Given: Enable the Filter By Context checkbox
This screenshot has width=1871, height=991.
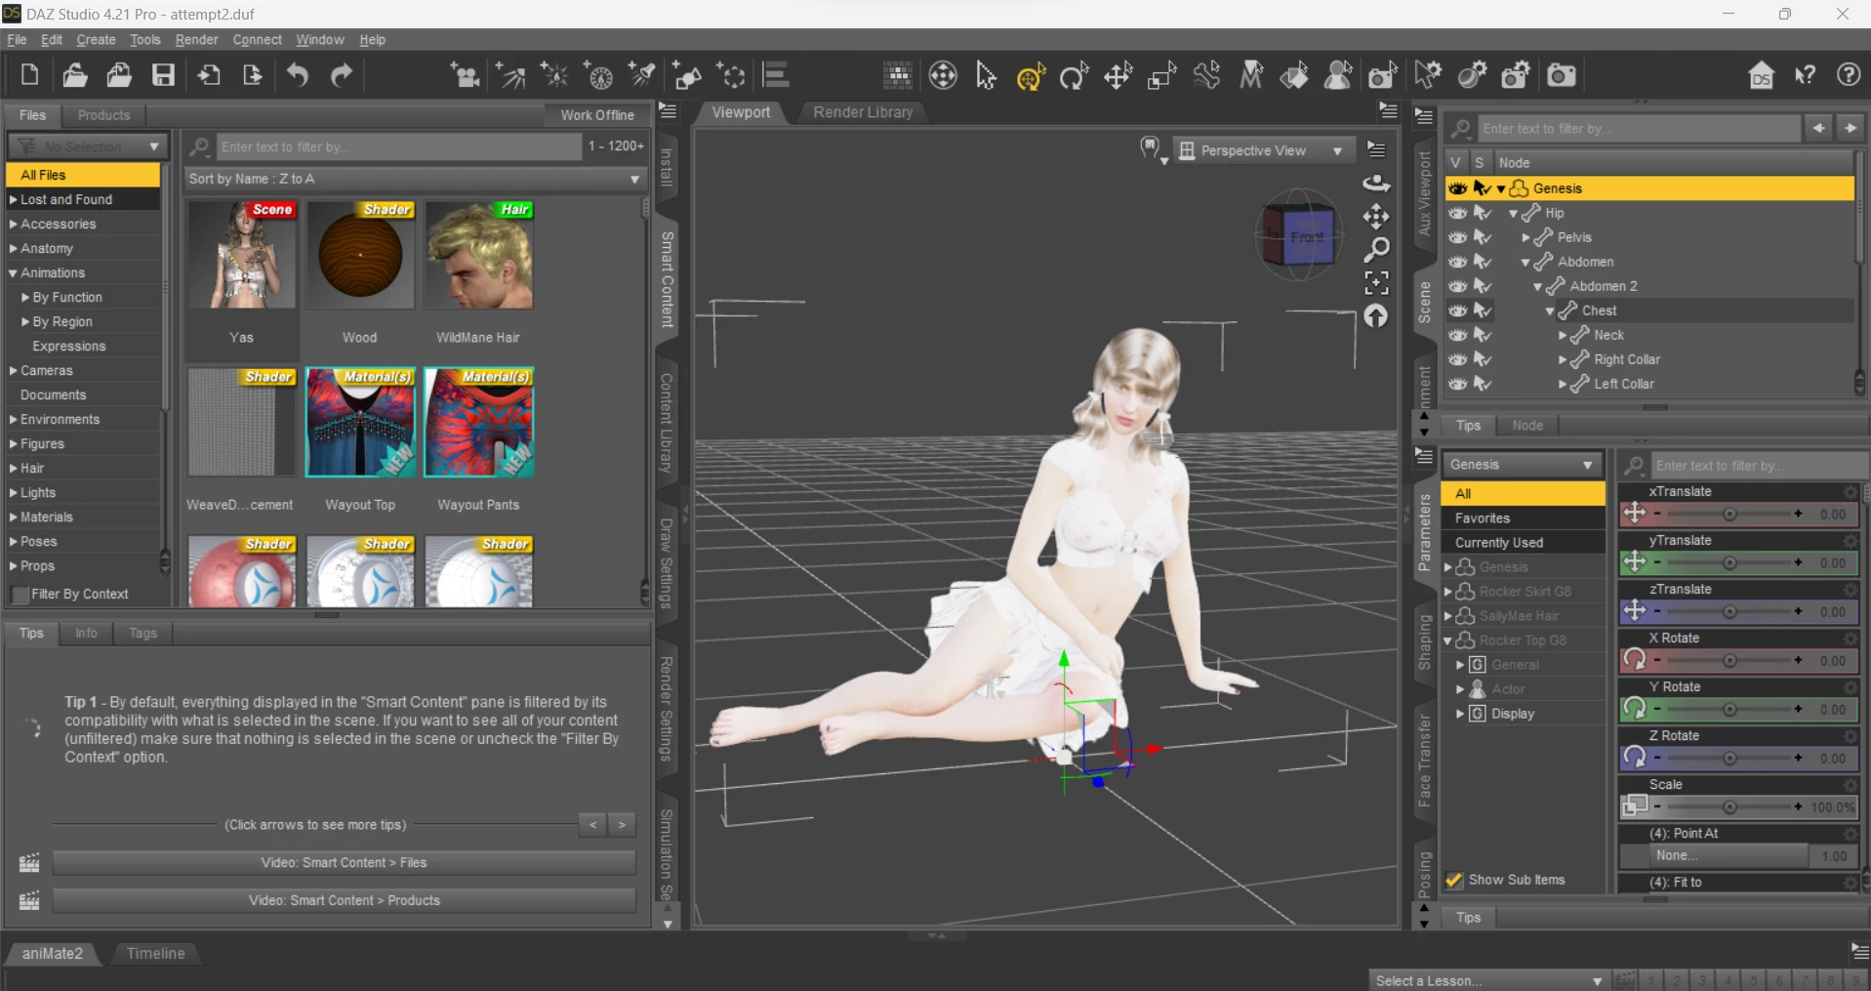Looking at the screenshot, I should (x=19, y=595).
